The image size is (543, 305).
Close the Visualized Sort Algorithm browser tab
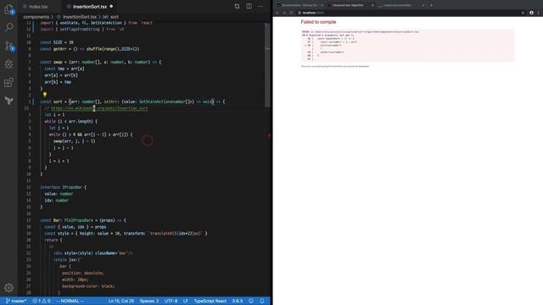pyautogui.click(x=372, y=5)
